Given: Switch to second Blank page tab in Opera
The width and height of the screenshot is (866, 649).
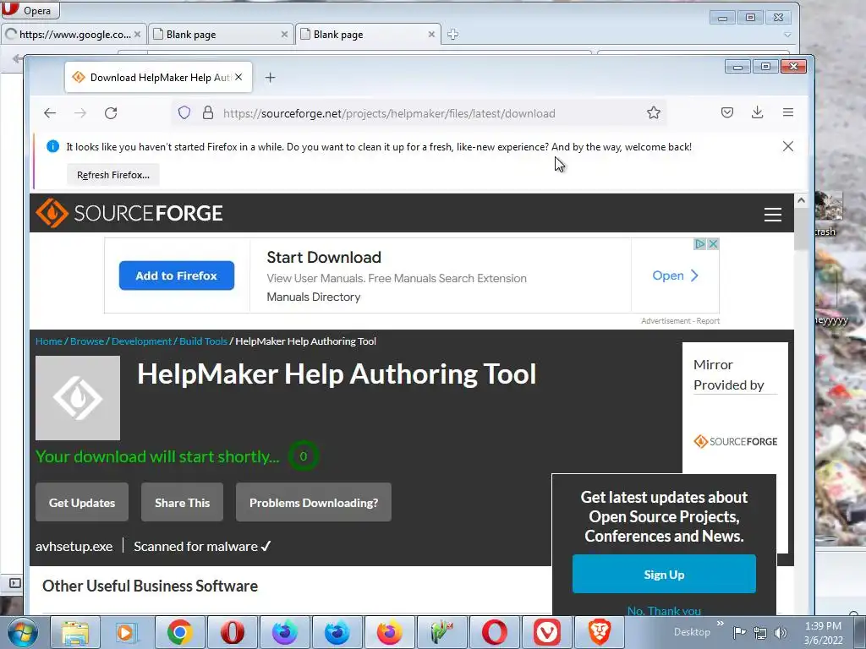Looking at the screenshot, I should click(368, 34).
